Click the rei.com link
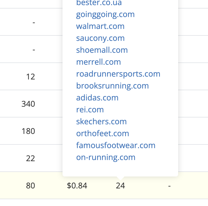Image resolution: width=208 pixels, height=206 pixels. coord(90,110)
